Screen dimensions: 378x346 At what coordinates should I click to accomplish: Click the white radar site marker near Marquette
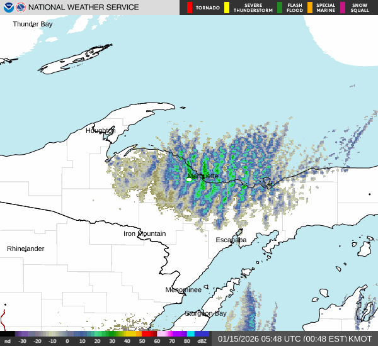coord(188,180)
